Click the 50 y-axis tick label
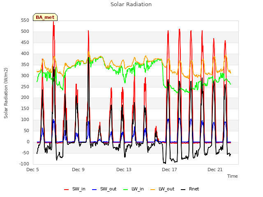The image size is (263, 197). tap(26, 131)
